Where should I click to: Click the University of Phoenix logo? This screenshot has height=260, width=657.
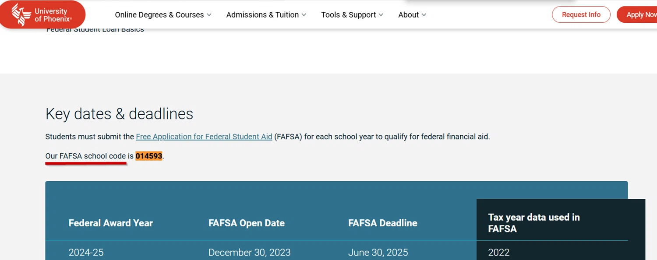pos(42,14)
